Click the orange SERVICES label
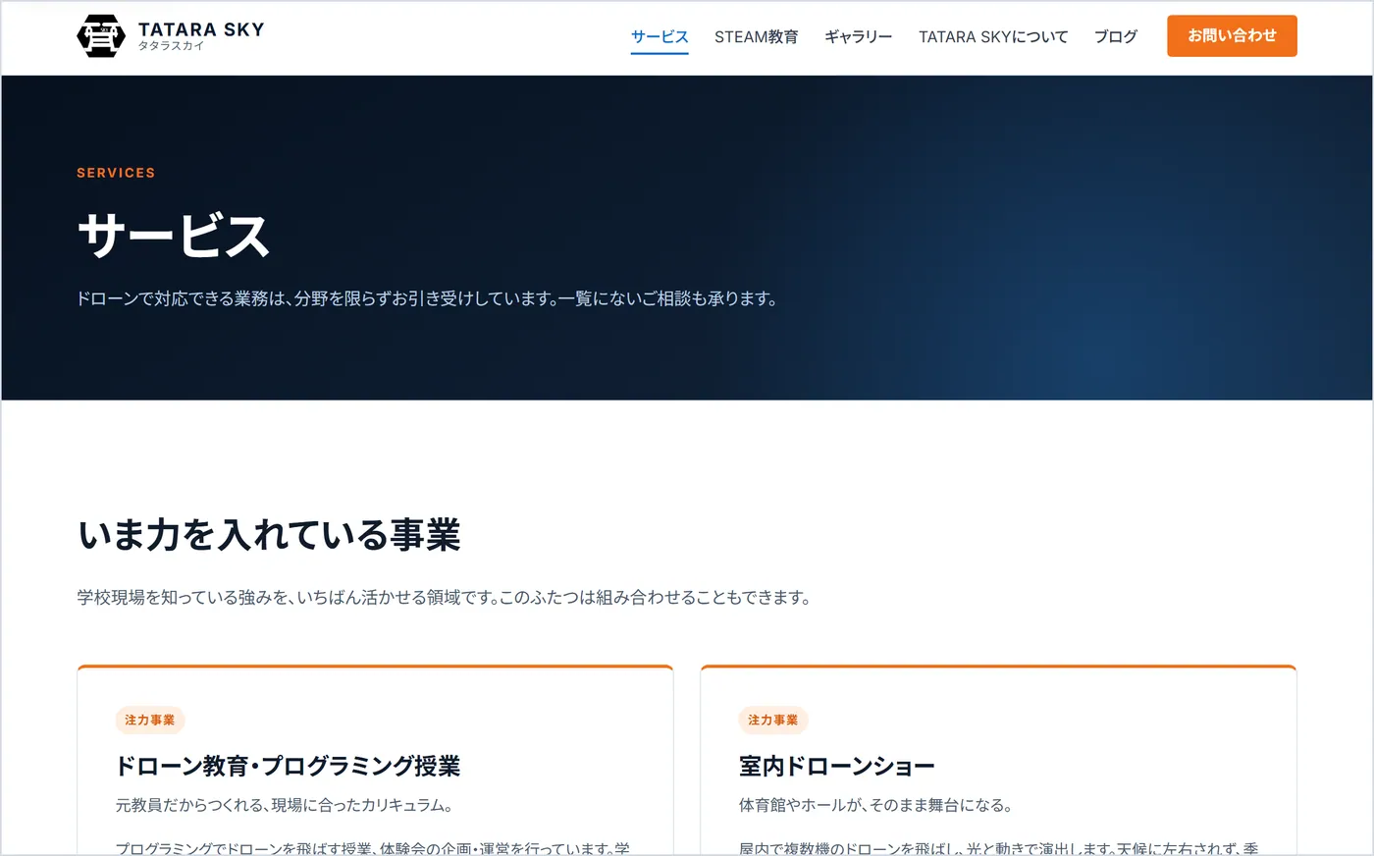 [116, 173]
